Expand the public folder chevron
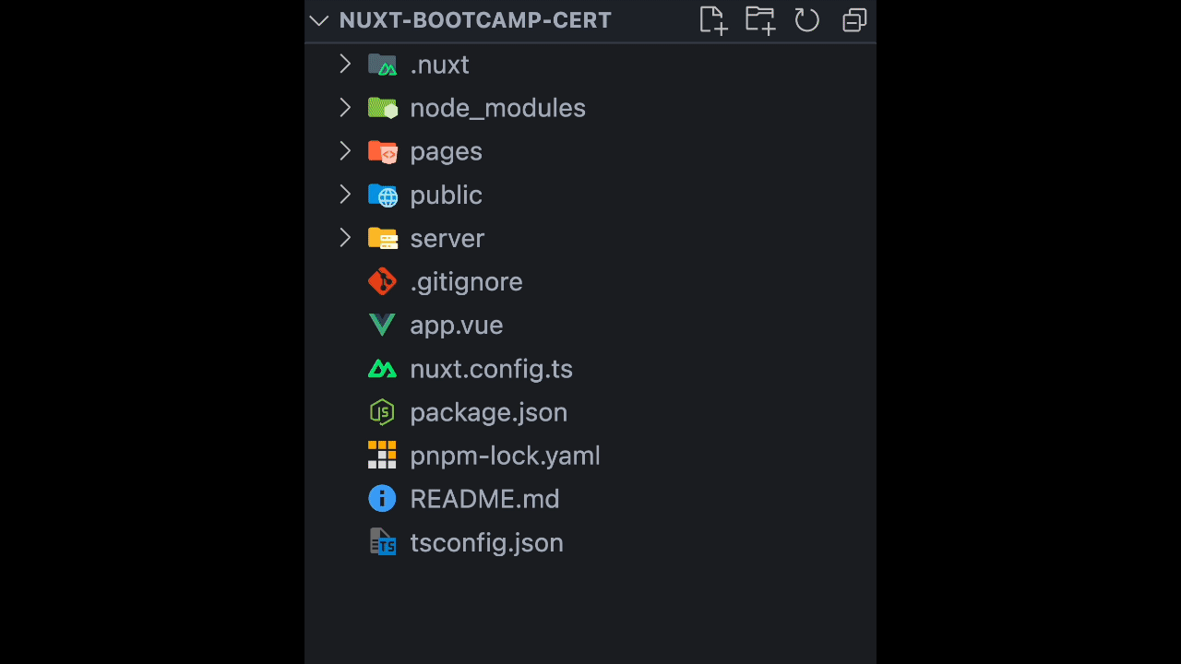The width and height of the screenshot is (1181, 664). click(345, 194)
